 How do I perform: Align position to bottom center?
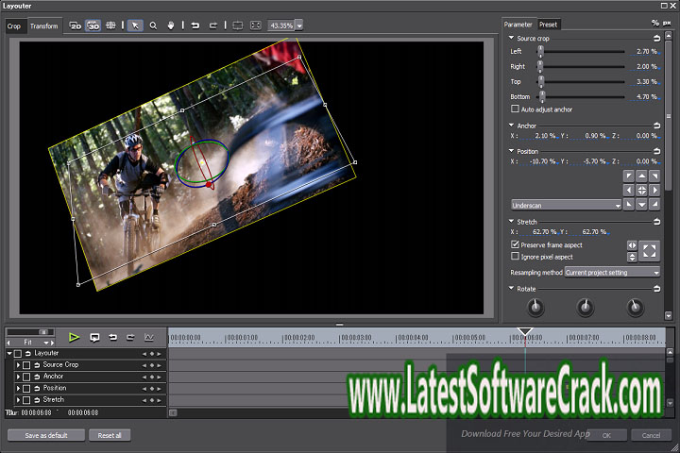pyautogui.click(x=642, y=204)
